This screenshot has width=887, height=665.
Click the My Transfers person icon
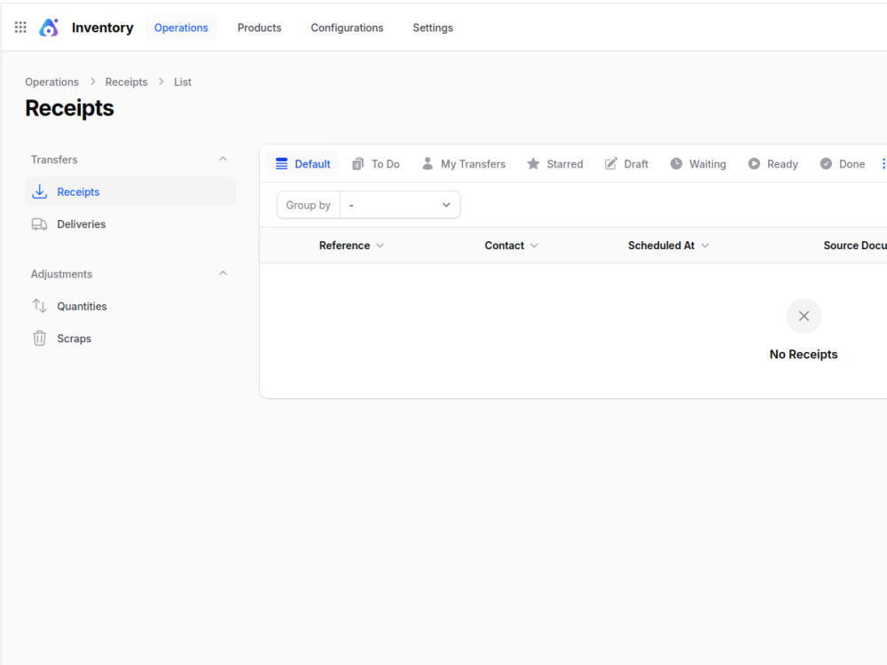point(428,164)
